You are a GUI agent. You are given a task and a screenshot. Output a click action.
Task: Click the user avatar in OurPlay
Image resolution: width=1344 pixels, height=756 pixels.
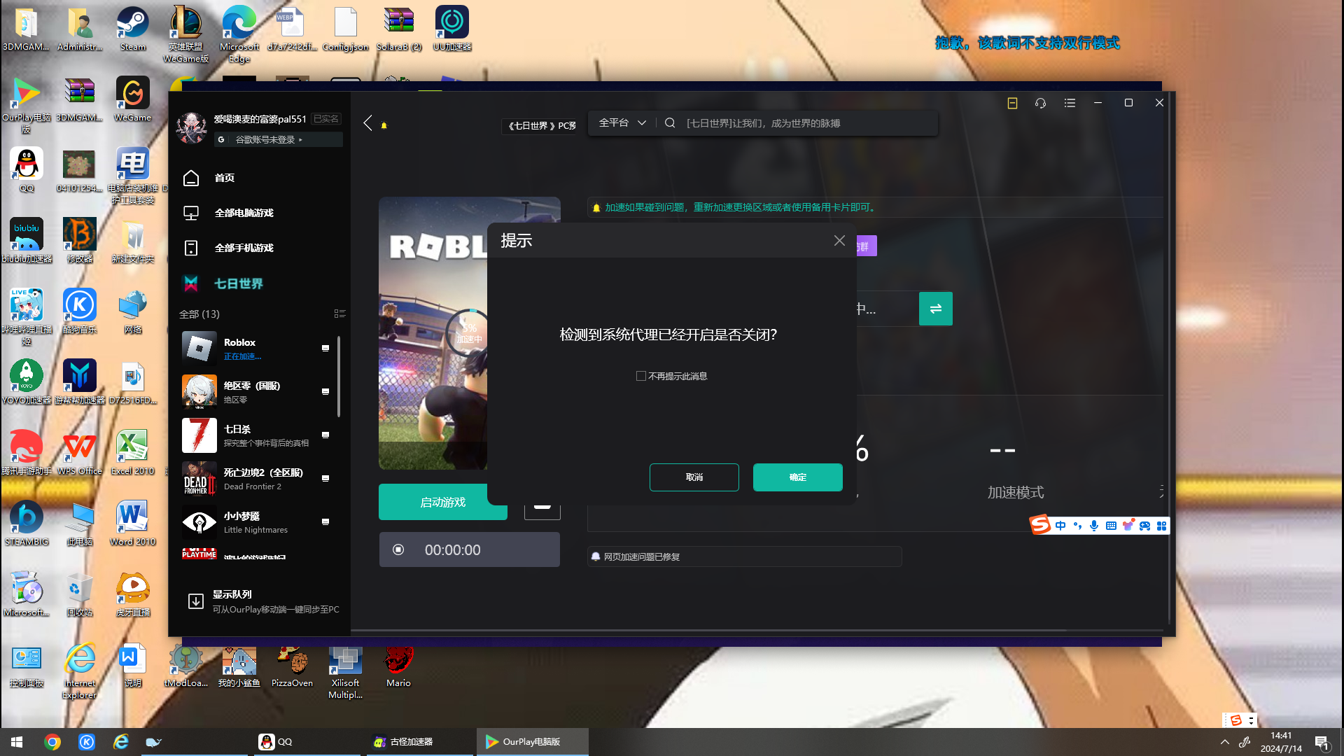(x=191, y=128)
